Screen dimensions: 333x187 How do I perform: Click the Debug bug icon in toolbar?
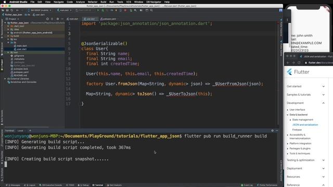103,10
